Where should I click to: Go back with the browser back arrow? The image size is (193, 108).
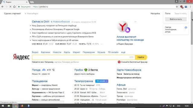[x=3, y=7]
